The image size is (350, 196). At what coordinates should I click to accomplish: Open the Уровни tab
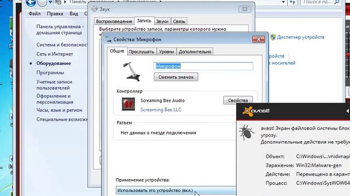(x=166, y=52)
